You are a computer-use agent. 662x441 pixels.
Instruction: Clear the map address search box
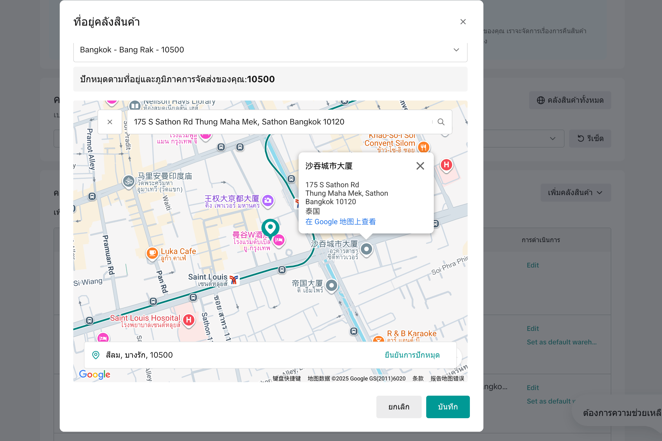tap(110, 122)
